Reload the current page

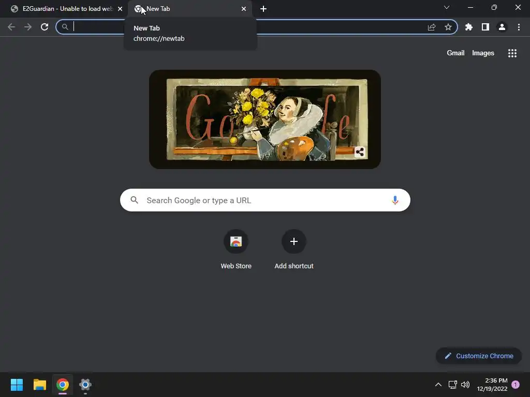click(x=45, y=27)
